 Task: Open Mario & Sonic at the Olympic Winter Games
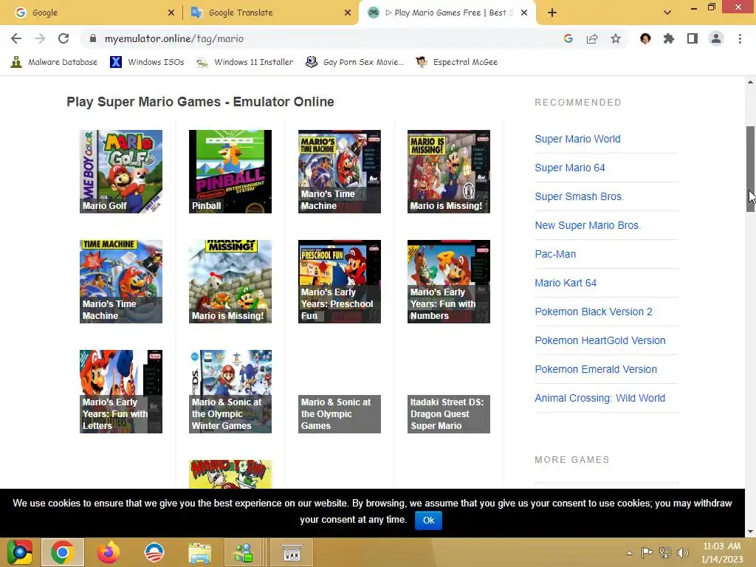[230, 391]
